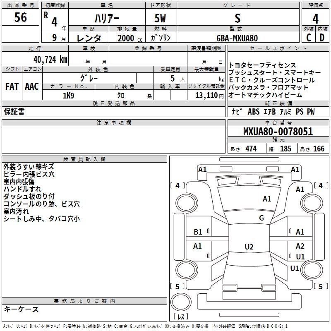Select chassis number MXUA80-0078051
Image resolution: width=331 pixels, height=331 pixels.
pos(278,132)
